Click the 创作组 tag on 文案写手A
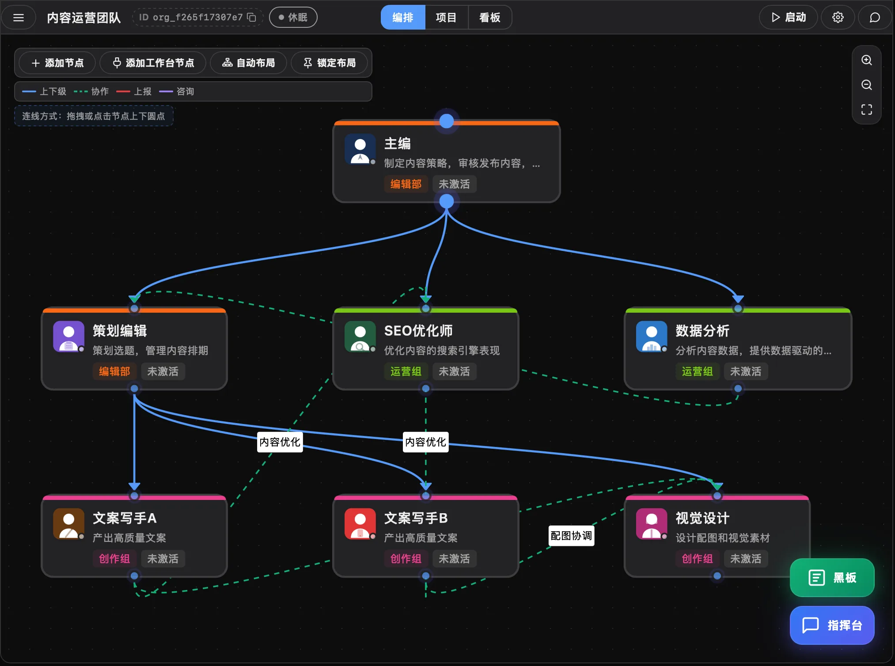The height and width of the screenshot is (666, 895). (114, 559)
